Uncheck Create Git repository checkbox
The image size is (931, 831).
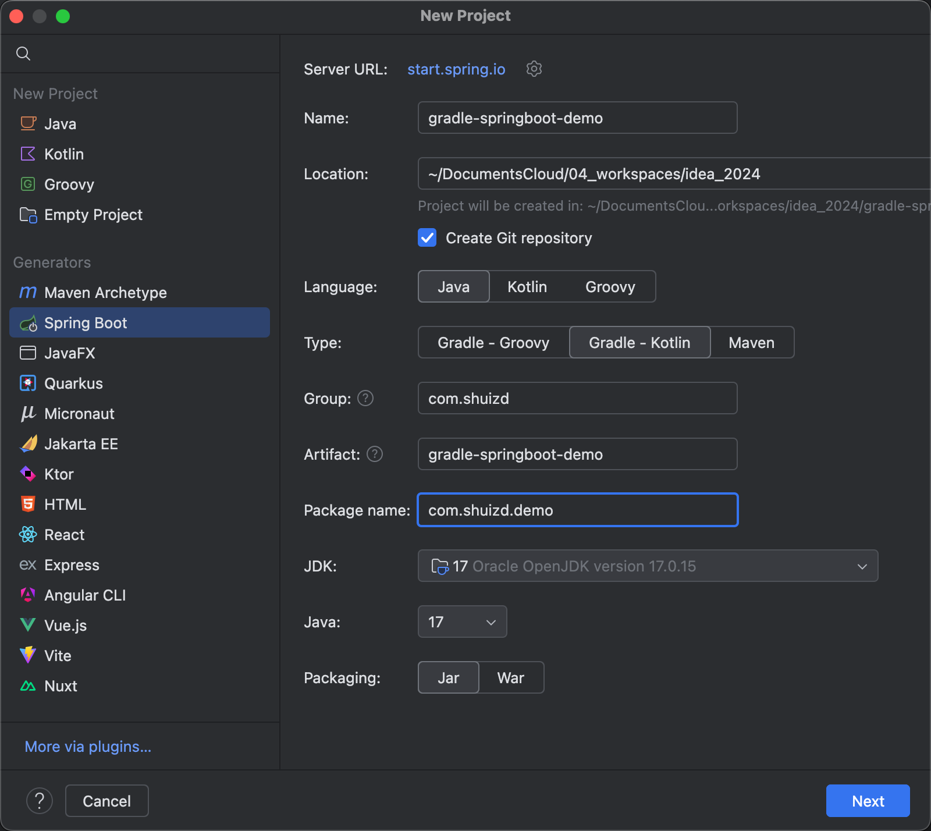point(427,237)
